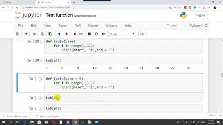
Task: Click the output value 30
Action: pyautogui.click(x=188, y=68)
